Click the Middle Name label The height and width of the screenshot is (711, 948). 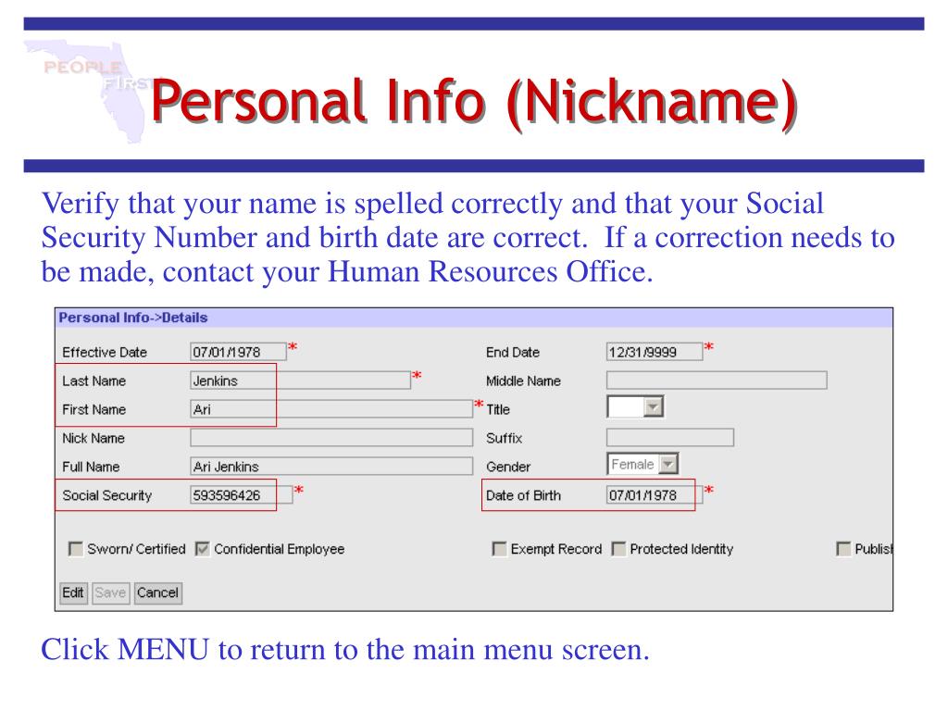[x=524, y=380]
